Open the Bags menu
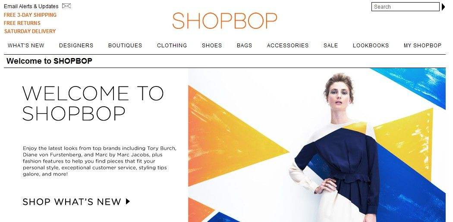Screen dimensions: 453x222 click(x=245, y=46)
